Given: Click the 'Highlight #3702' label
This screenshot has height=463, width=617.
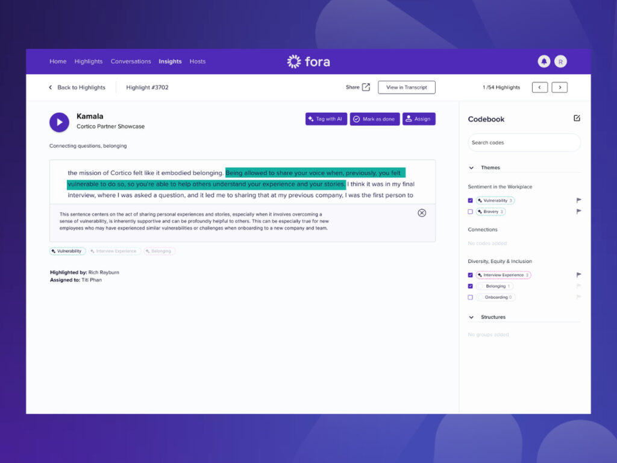Looking at the screenshot, I should coord(147,87).
